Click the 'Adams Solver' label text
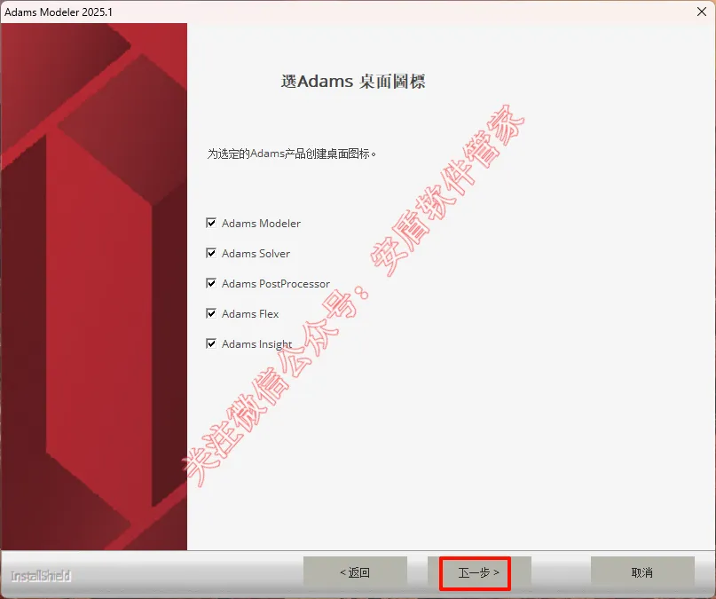716x599 pixels. 256,254
